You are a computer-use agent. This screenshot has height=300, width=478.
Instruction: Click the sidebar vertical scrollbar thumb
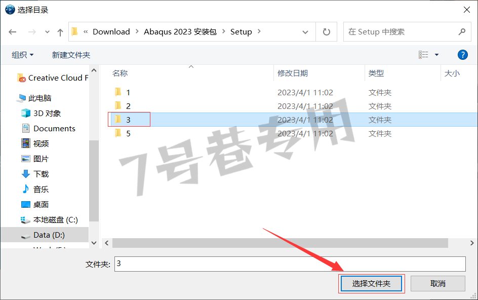tap(94, 181)
